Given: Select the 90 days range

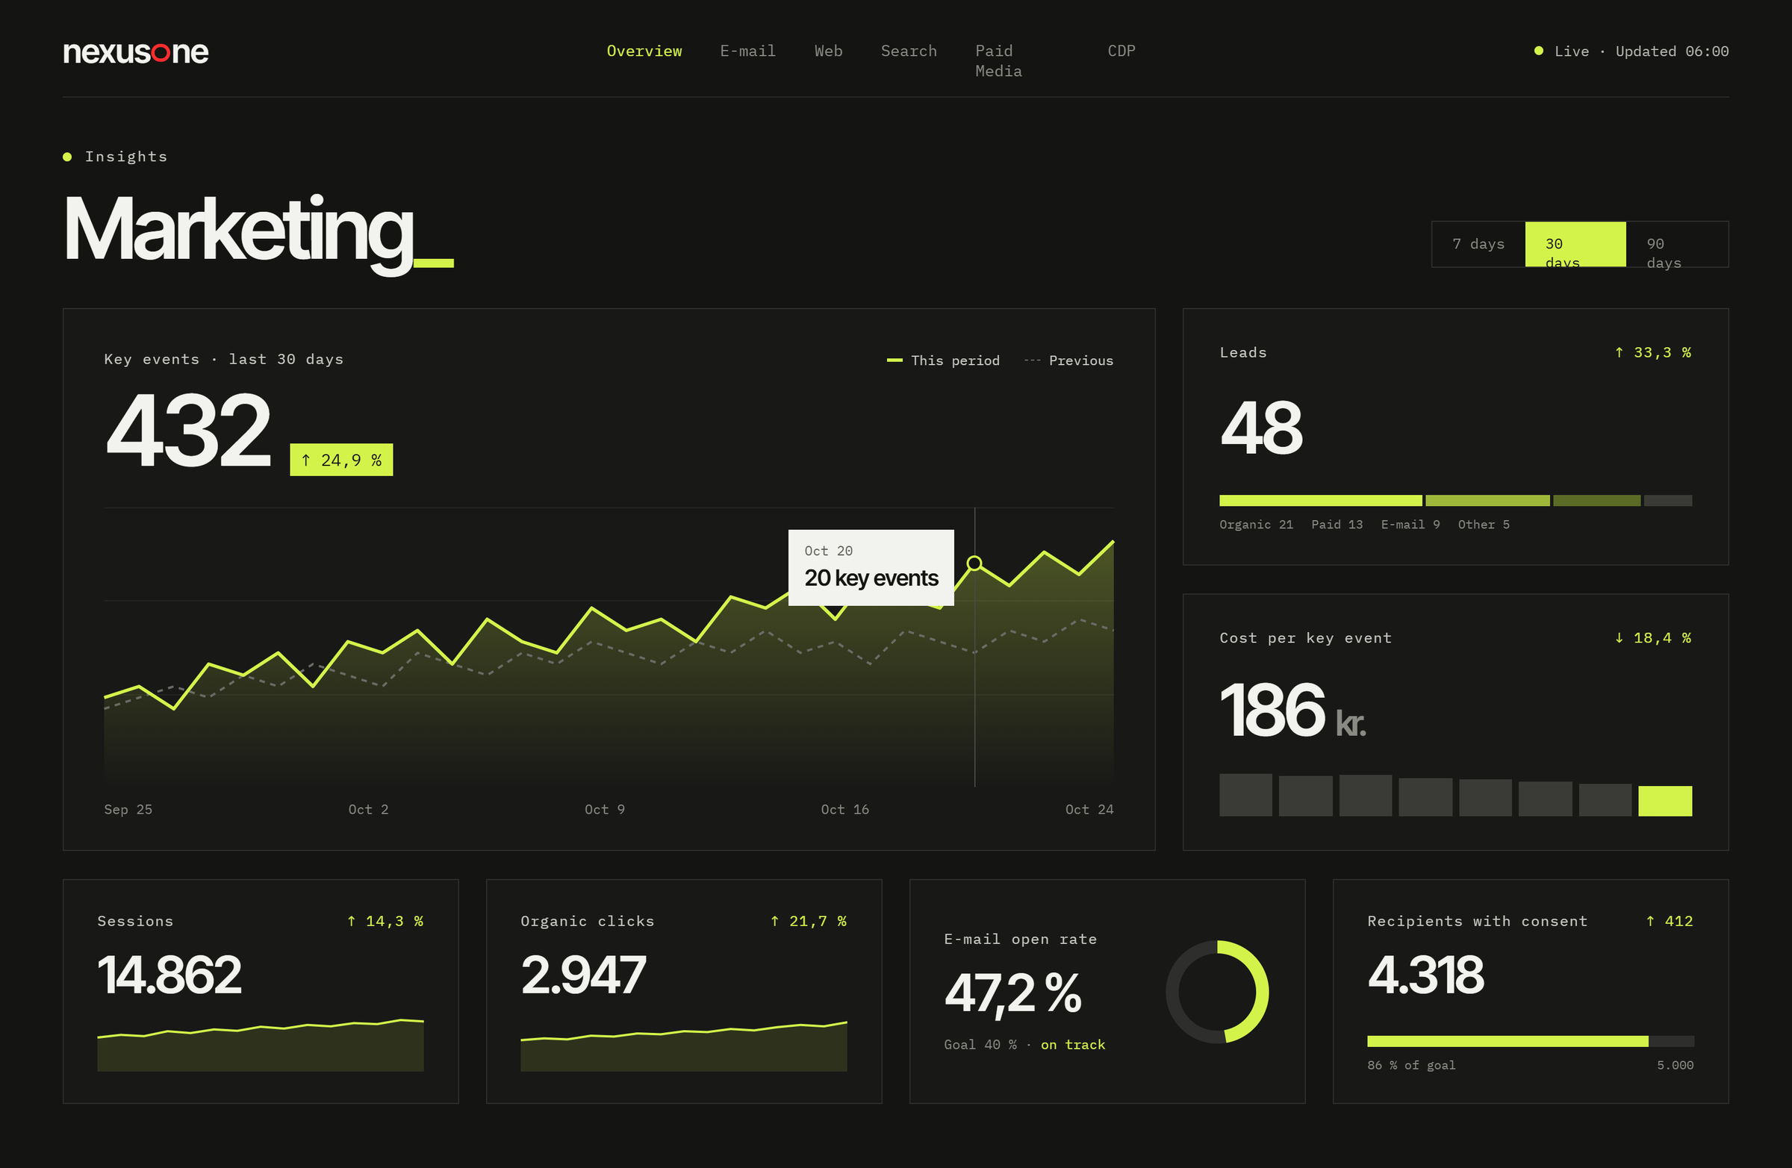Looking at the screenshot, I should tap(1677, 244).
